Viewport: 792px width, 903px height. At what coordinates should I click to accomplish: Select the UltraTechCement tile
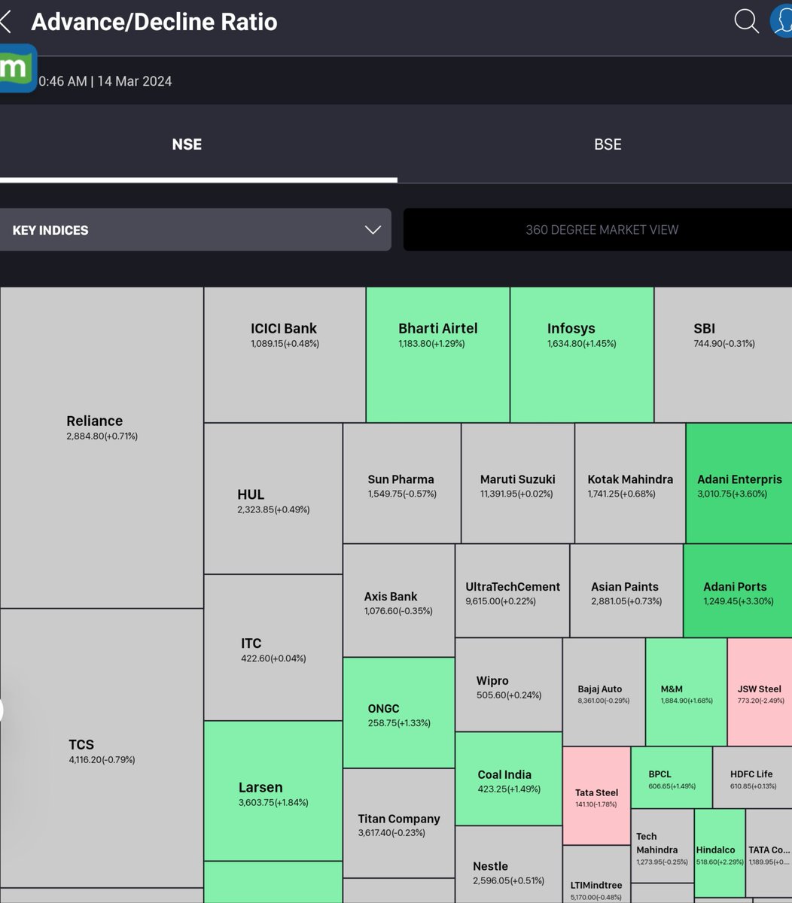tap(512, 591)
